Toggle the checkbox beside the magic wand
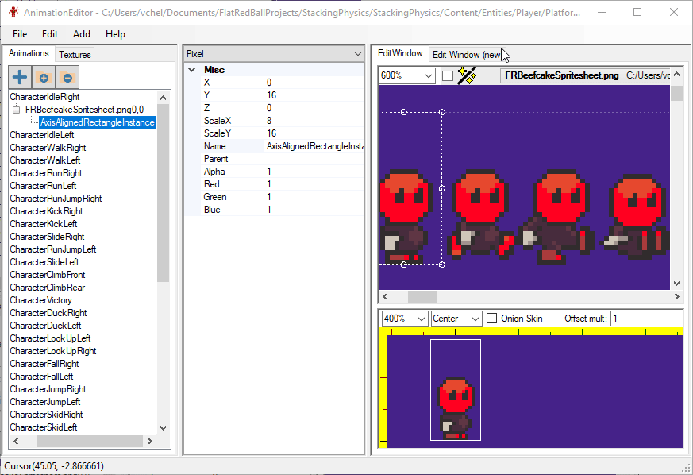Image resolution: width=693 pixels, height=475 pixels. 448,75
